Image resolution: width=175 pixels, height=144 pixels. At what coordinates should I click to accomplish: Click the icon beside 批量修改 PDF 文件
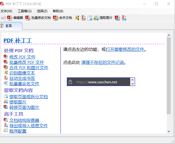point(6,62)
